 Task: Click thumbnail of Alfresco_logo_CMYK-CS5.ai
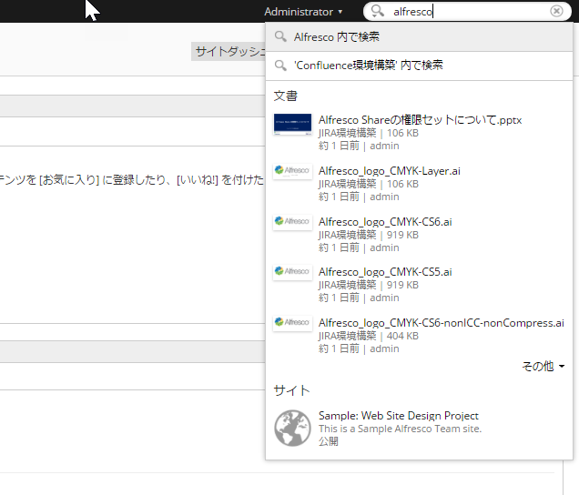coord(292,272)
